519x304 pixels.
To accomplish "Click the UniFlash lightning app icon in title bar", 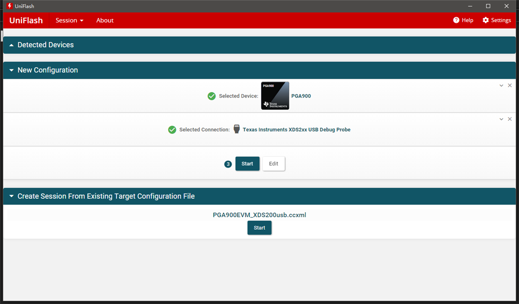I will pos(10,6).
